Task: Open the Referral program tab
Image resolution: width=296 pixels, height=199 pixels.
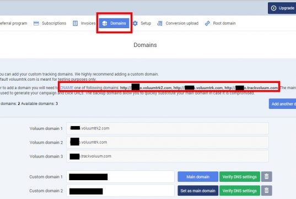Action: pos(13,23)
